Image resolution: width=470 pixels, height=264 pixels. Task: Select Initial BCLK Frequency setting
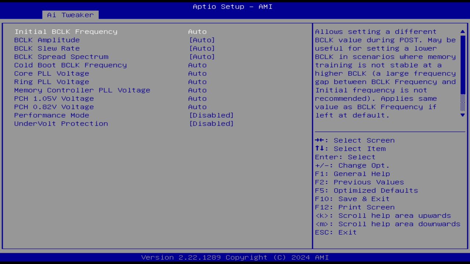coord(66,32)
